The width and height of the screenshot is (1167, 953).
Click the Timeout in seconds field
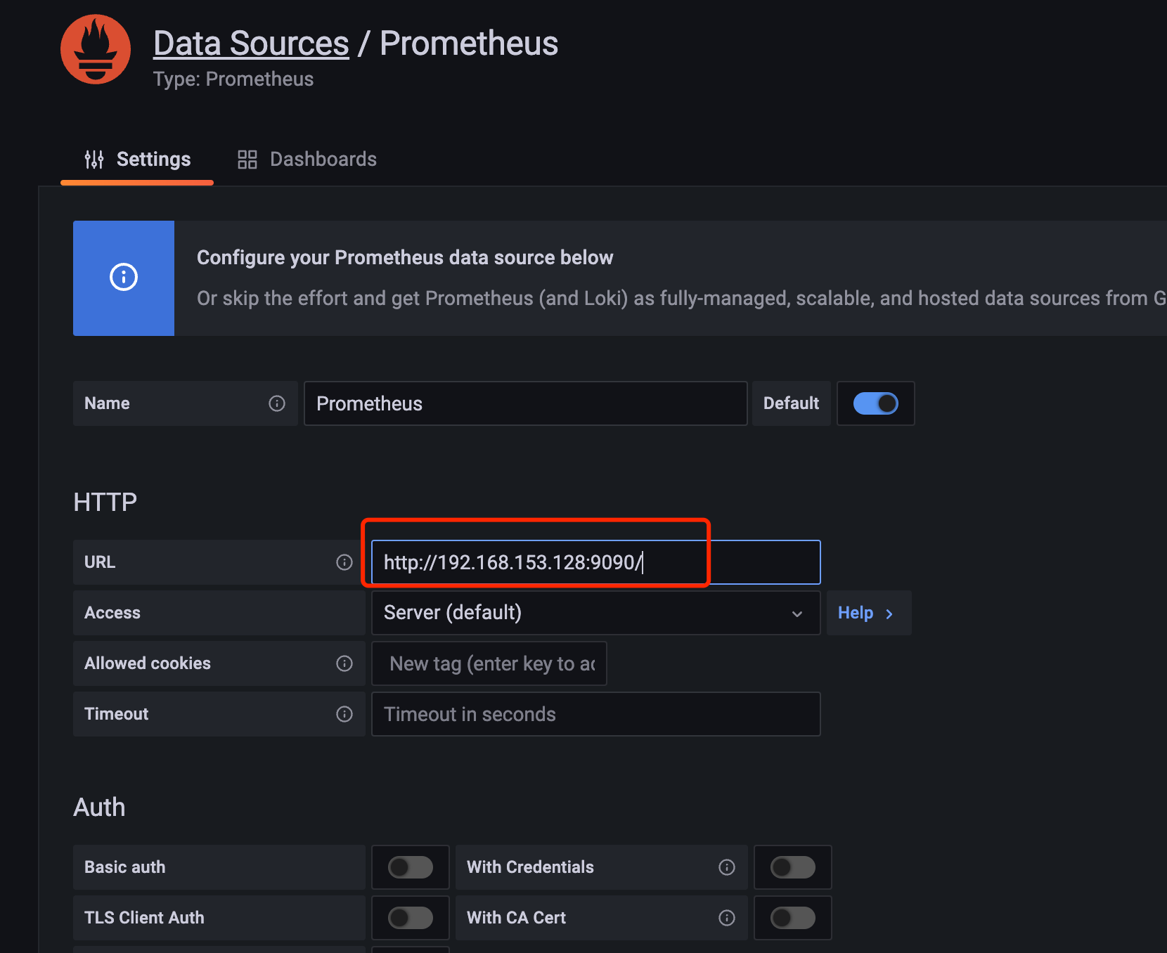tap(595, 714)
